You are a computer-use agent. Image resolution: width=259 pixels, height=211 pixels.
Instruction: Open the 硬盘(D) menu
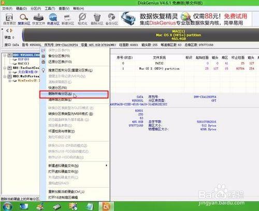[21, 8]
